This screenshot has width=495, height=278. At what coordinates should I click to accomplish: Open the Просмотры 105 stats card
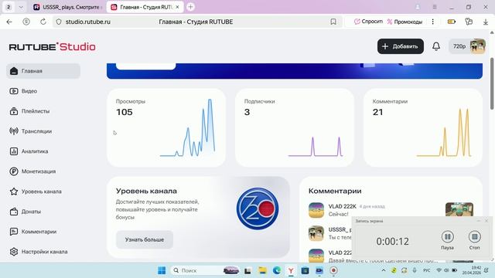tap(166, 127)
